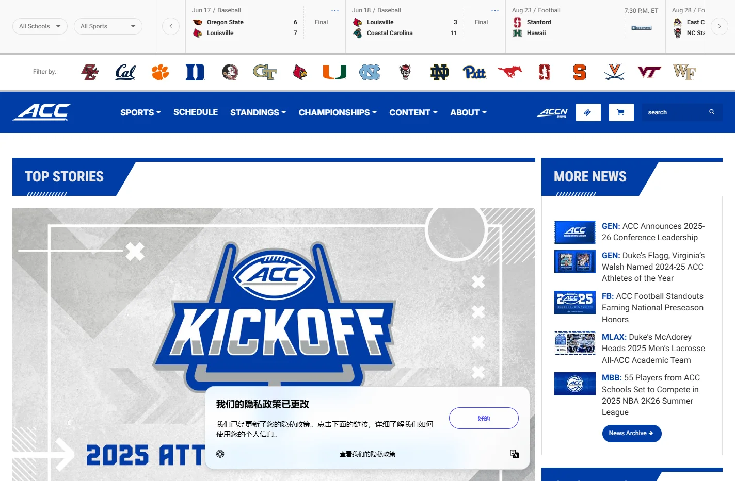Open options dots for Coastal Carolina game
The image size is (735, 481).
pyautogui.click(x=495, y=11)
